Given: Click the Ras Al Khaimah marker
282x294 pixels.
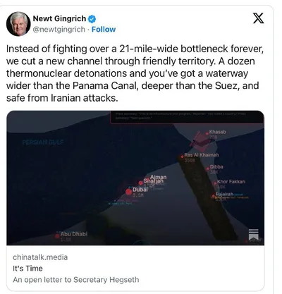Looking at the screenshot, I should pos(182,157).
